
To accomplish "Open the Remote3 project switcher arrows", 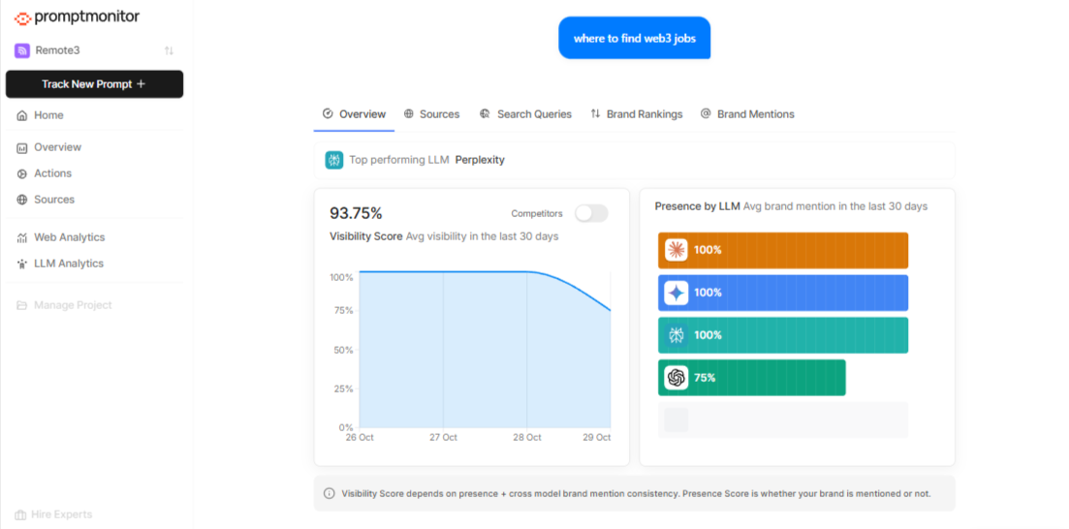I will pos(169,50).
